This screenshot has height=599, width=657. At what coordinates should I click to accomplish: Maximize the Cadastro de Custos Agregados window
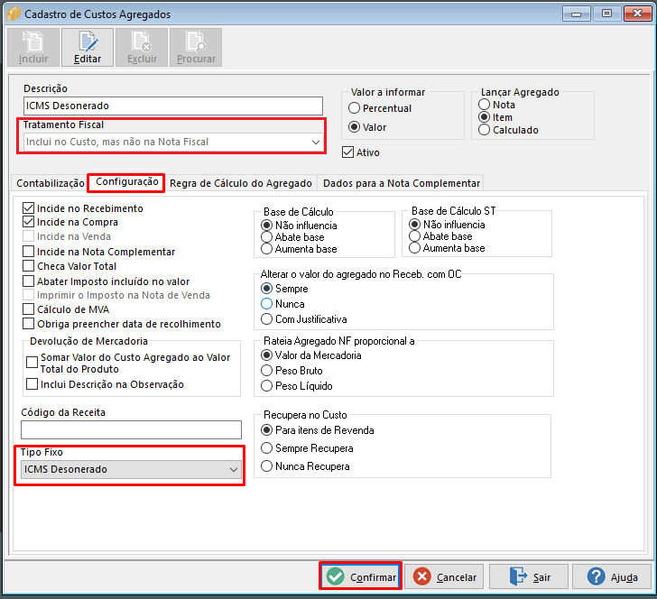click(x=606, y=14)
